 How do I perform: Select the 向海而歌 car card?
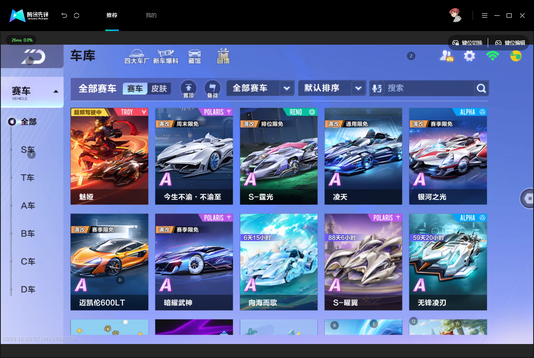279,262
